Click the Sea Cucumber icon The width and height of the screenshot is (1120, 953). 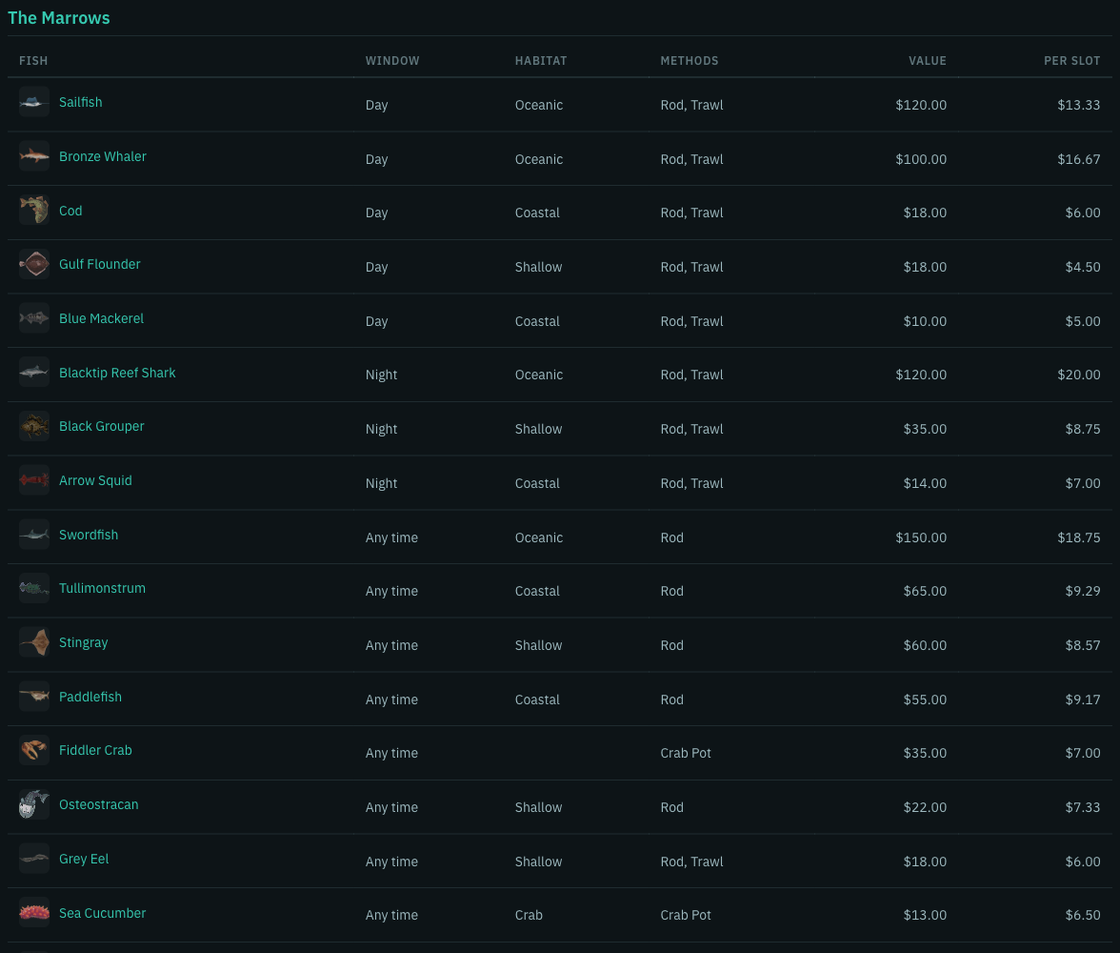coord(33,912)
